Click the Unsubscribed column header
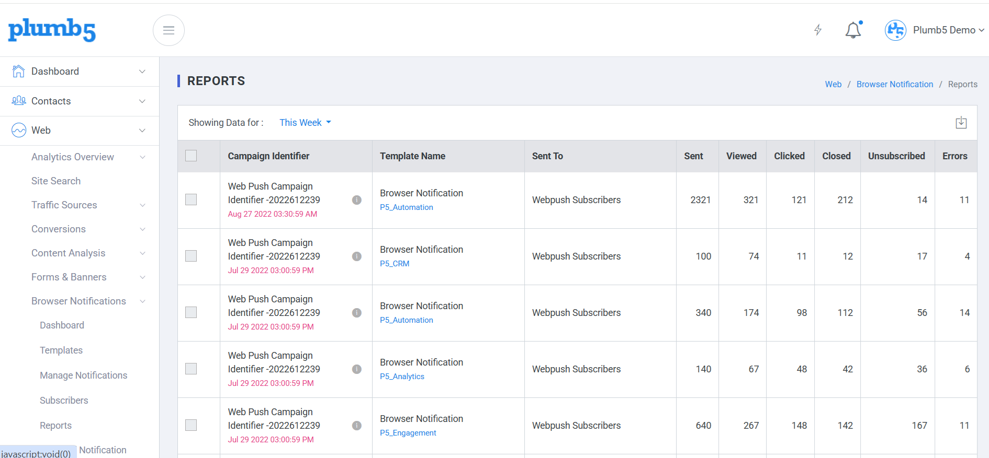 click(896, 156)
